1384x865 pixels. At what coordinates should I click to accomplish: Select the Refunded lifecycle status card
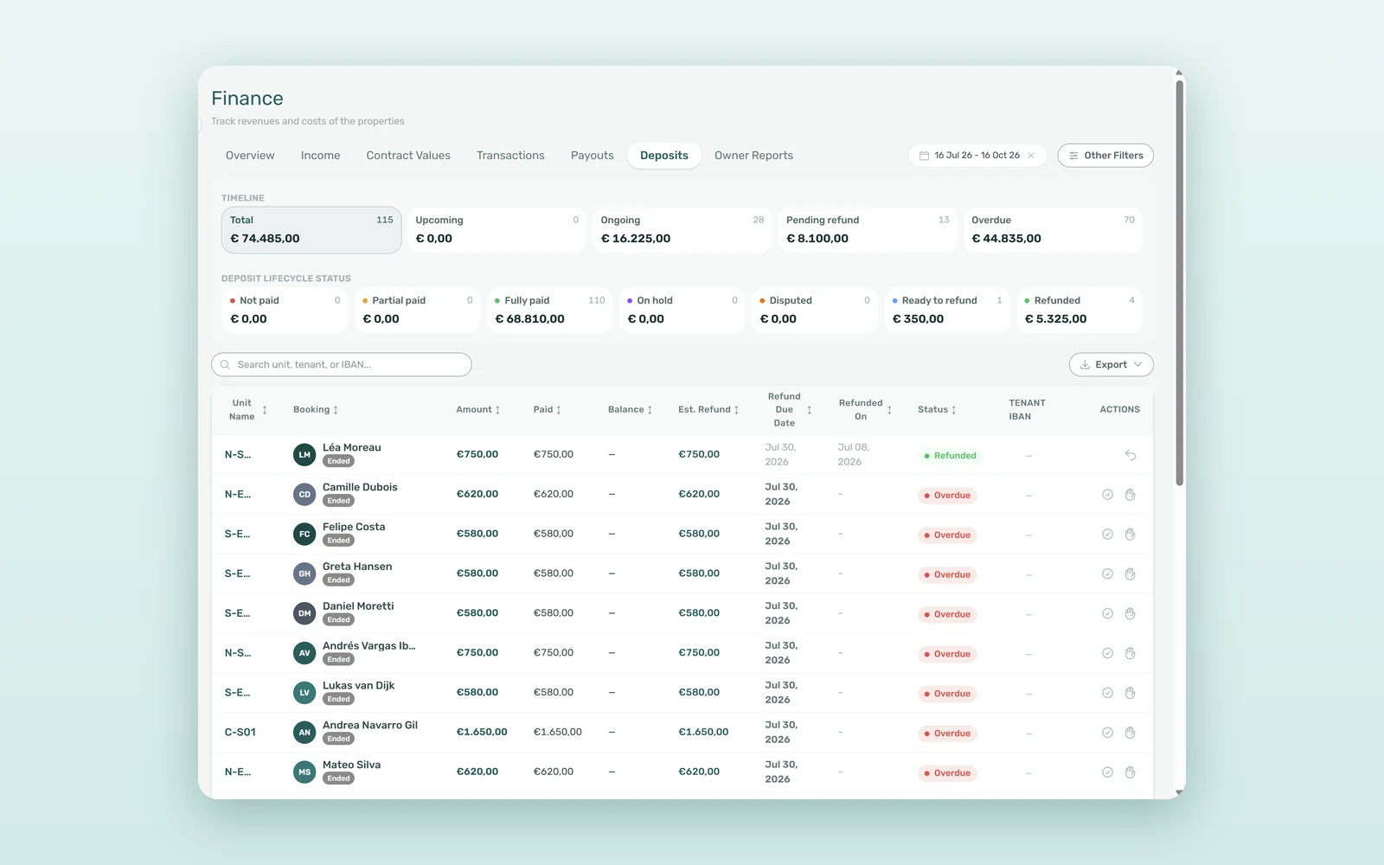(x=1080, y=311)
